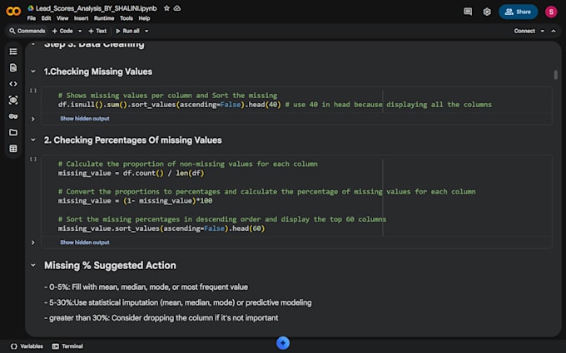Open code snippets sidebar icon
This screenshot has height=353, width=566.
click(13, 84)
